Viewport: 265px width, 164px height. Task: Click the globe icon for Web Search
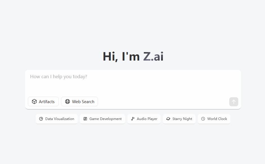[68, 101]
